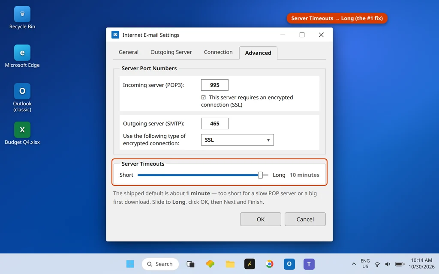The image size is (439, 274).
Task: Open Wi-Fi network settings in tray
Action: [377, 264]
